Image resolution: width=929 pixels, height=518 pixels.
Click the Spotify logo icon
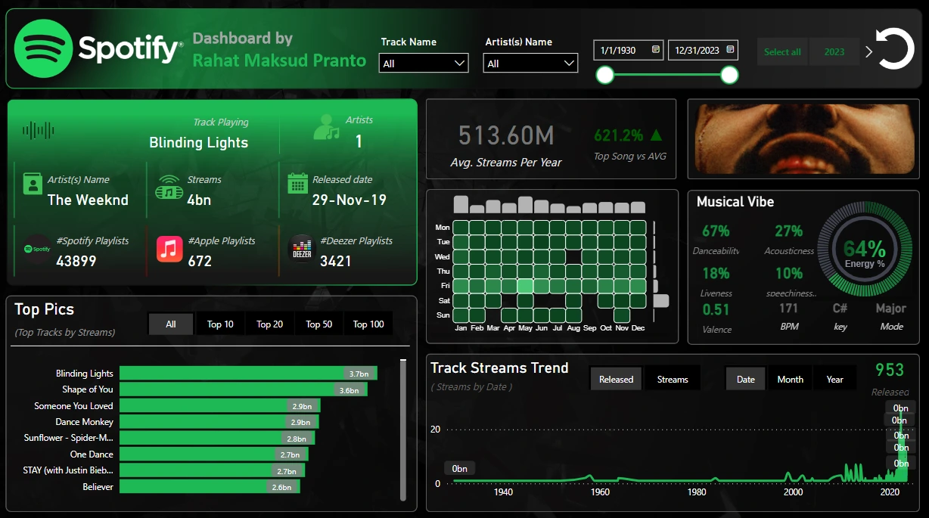point(44,48)
